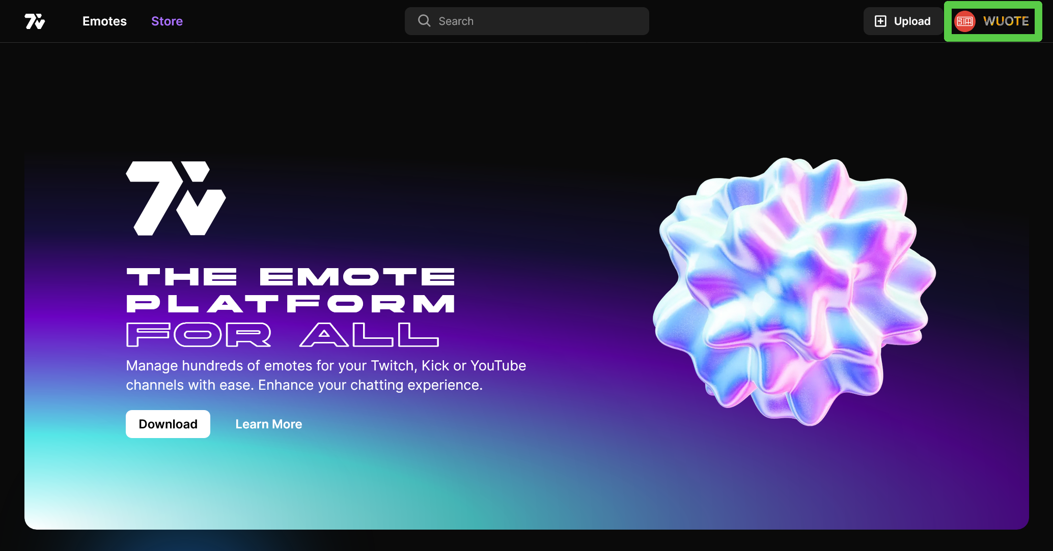1053x551 pixels.
Task: Go to the Store tab
Action: coord(167,21)
